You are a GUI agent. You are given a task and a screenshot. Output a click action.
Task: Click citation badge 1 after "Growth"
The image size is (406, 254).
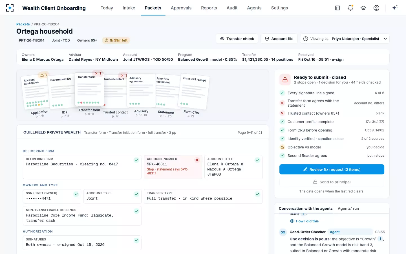[380, 239]
